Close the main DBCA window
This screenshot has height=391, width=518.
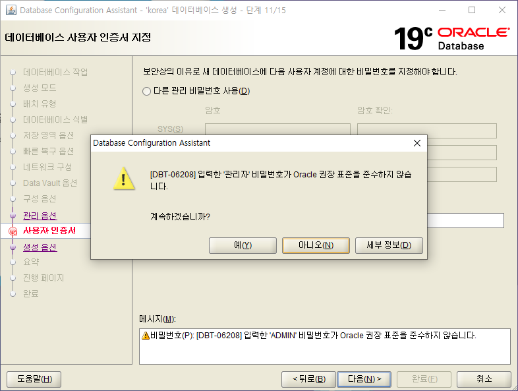tap(502, 11)
